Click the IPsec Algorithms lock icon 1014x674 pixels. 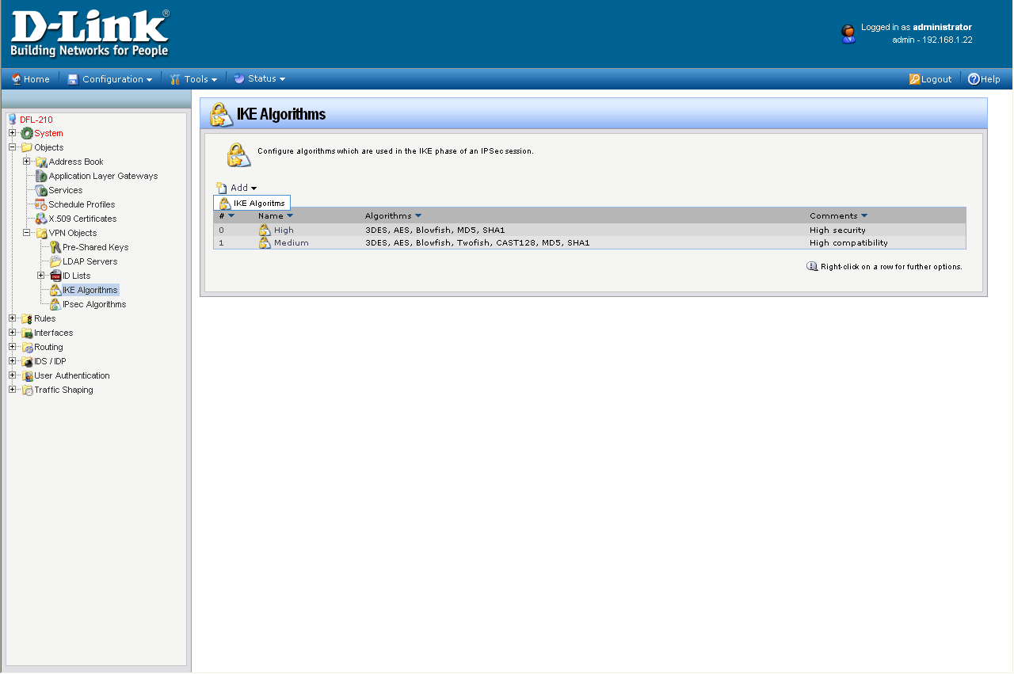55,304
